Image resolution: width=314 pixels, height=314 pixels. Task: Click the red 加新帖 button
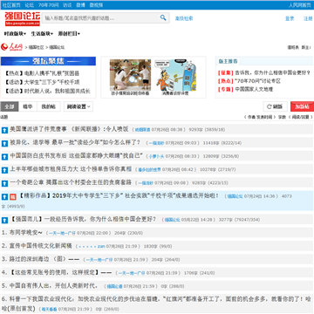tap(302, 106)
